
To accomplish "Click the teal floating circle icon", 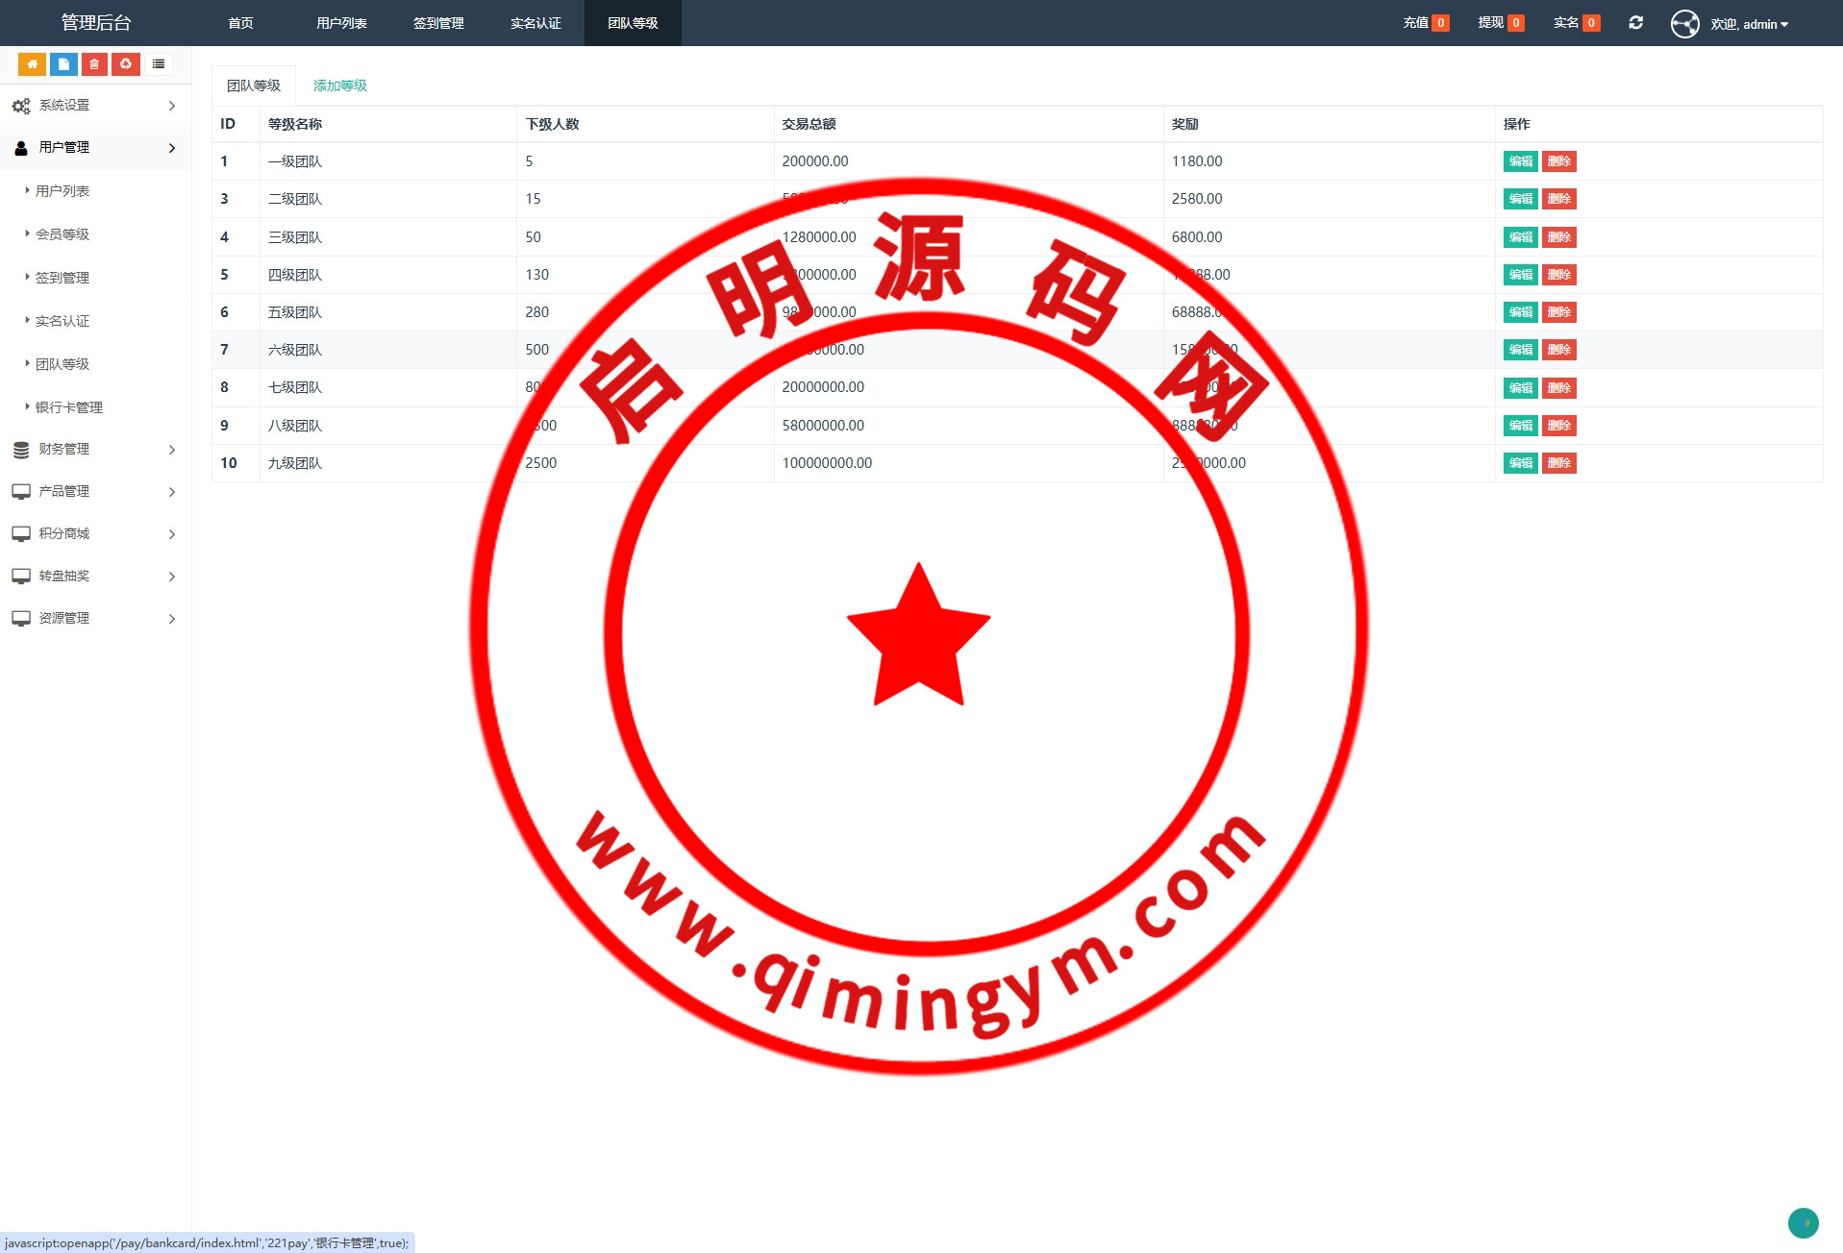I will click(1803, 1223).
